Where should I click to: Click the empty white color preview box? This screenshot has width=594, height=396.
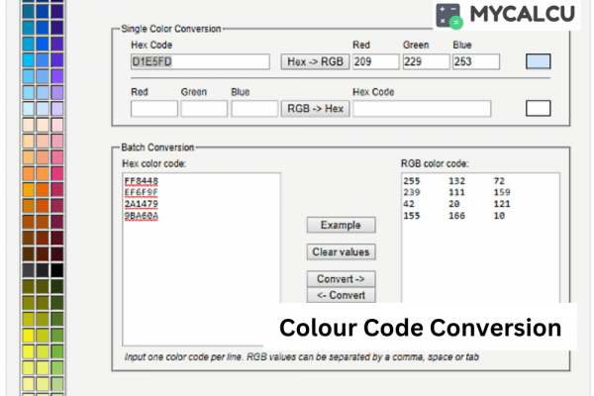(538, 108)
